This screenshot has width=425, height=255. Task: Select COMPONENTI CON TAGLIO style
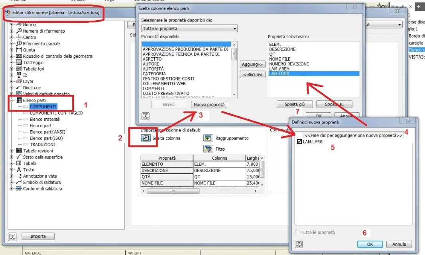(56, 113)
